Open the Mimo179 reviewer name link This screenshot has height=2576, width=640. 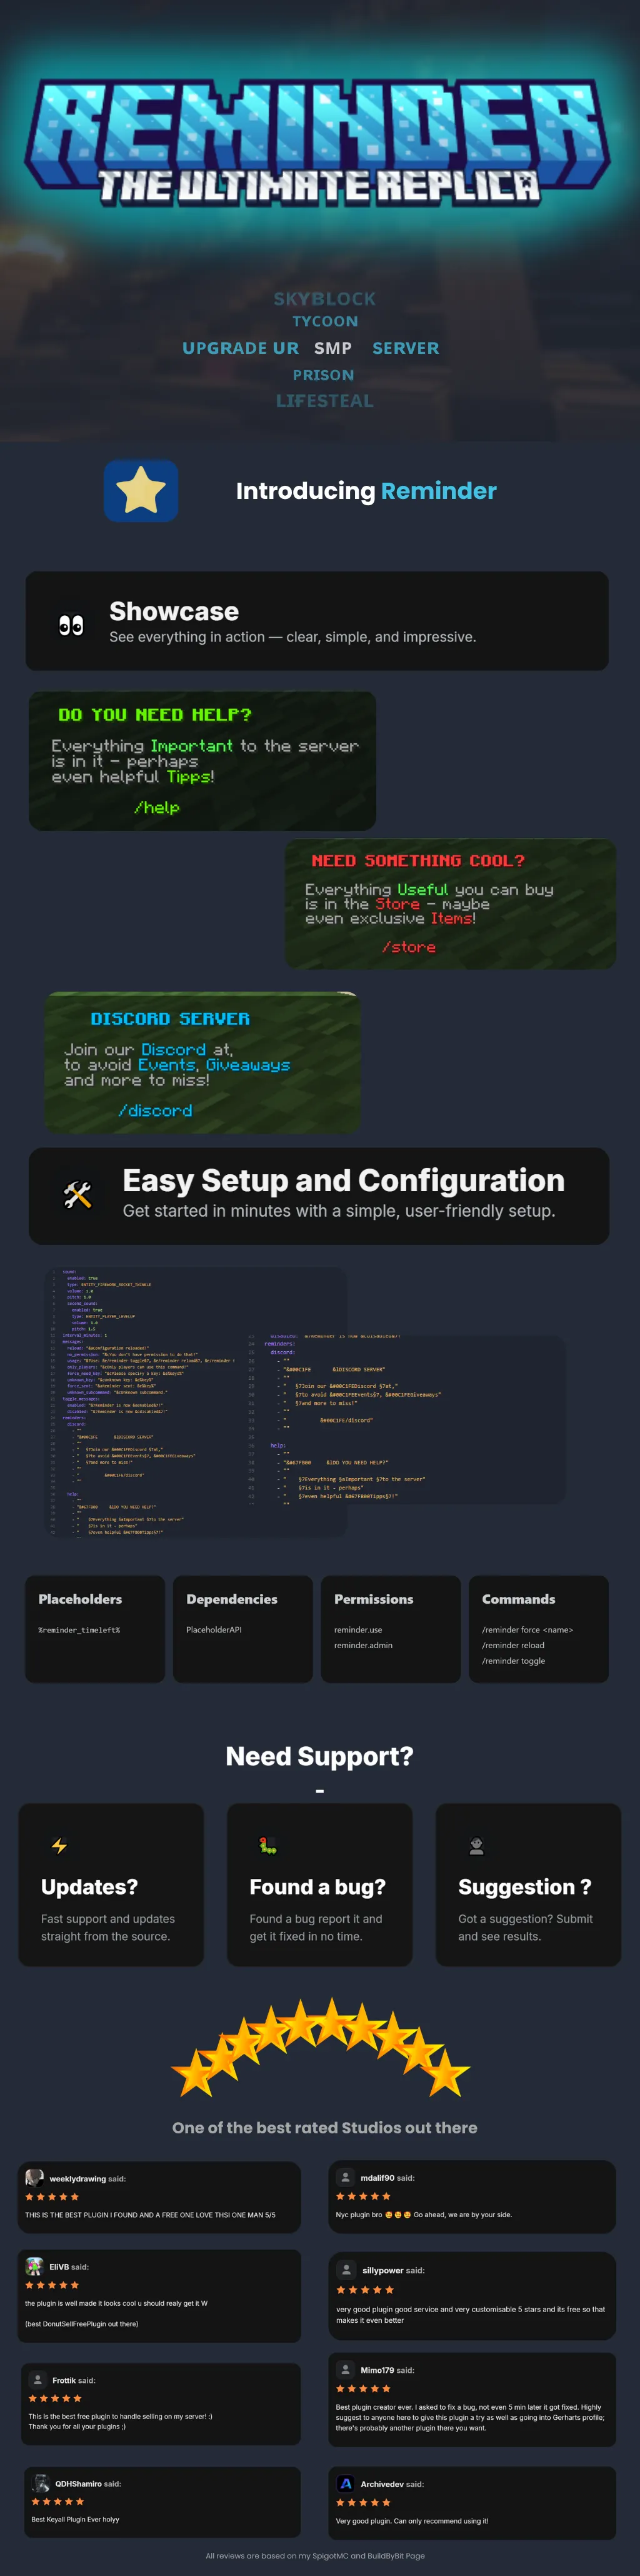tap(377, 2370)
